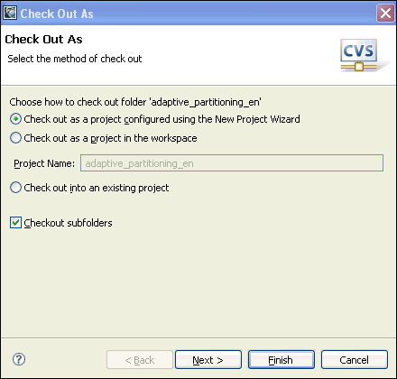Click the New Project Wizard option label text
This screenshot has height=379, width=397.
(162, 119)
